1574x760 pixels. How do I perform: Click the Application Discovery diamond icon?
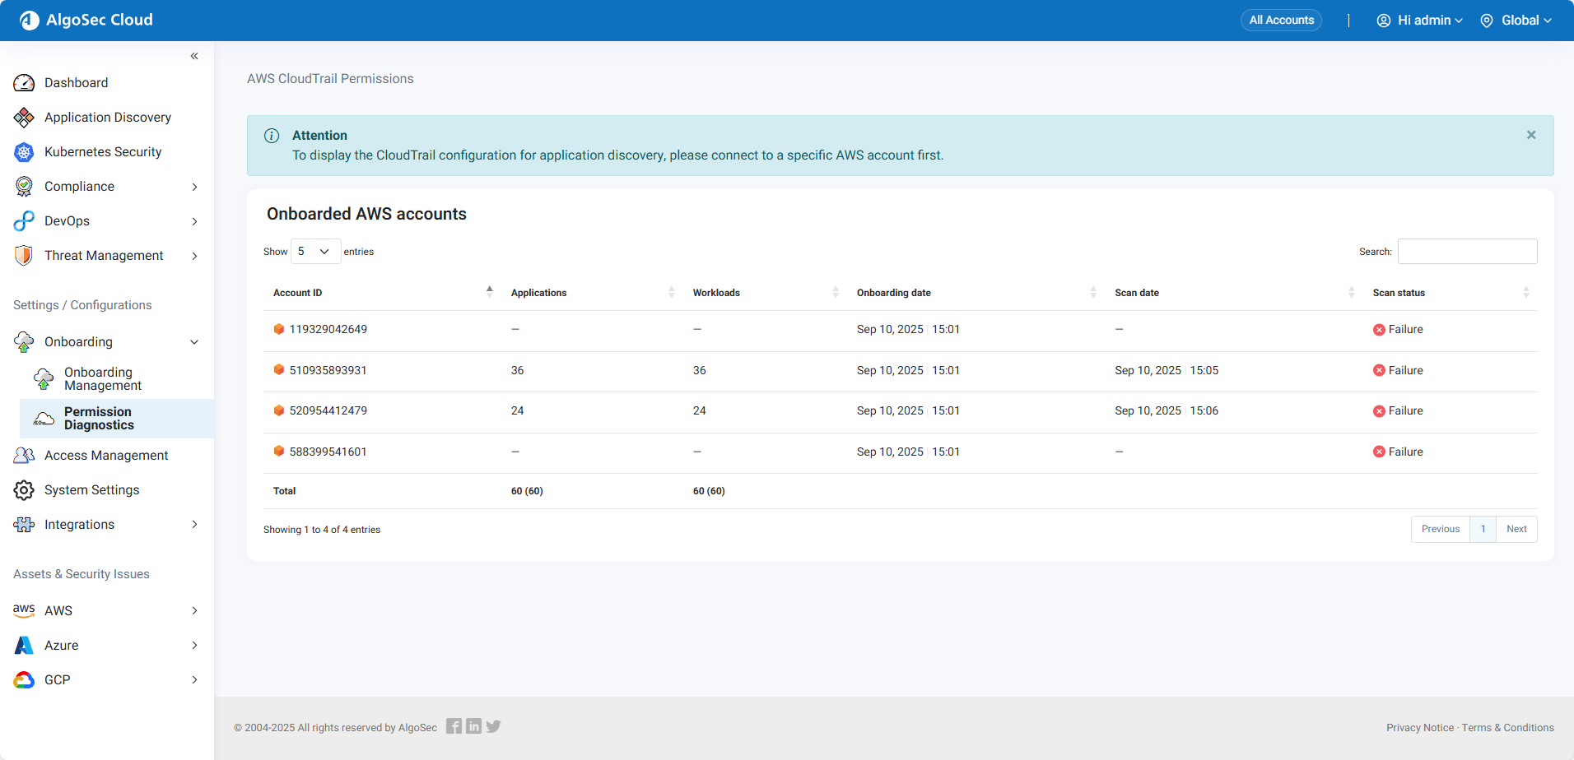24,118
